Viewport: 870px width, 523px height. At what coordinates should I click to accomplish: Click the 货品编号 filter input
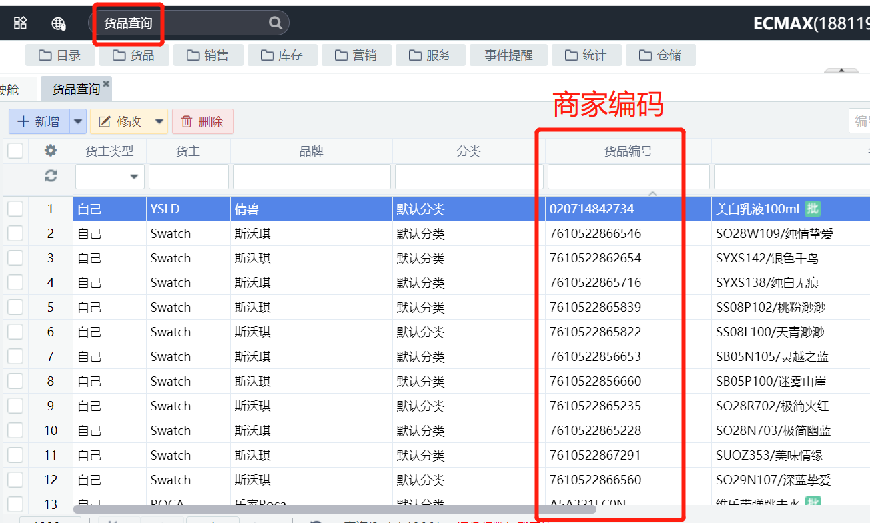pyautogui.click(x=628, y=177)
